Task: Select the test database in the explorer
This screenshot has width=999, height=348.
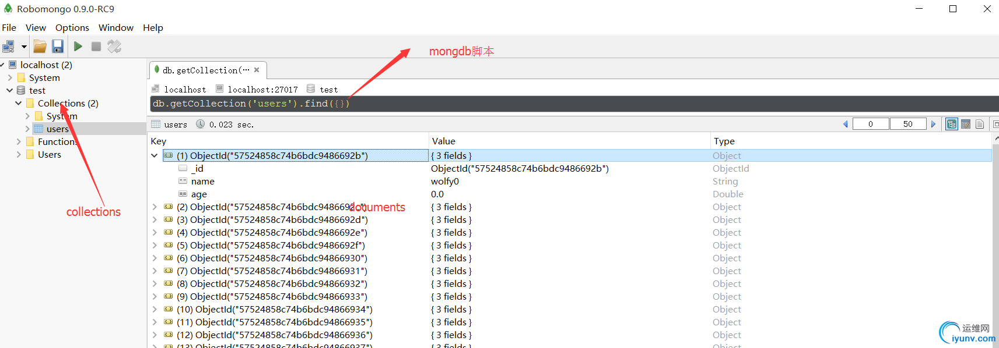Action: click(x=37, y=90)
